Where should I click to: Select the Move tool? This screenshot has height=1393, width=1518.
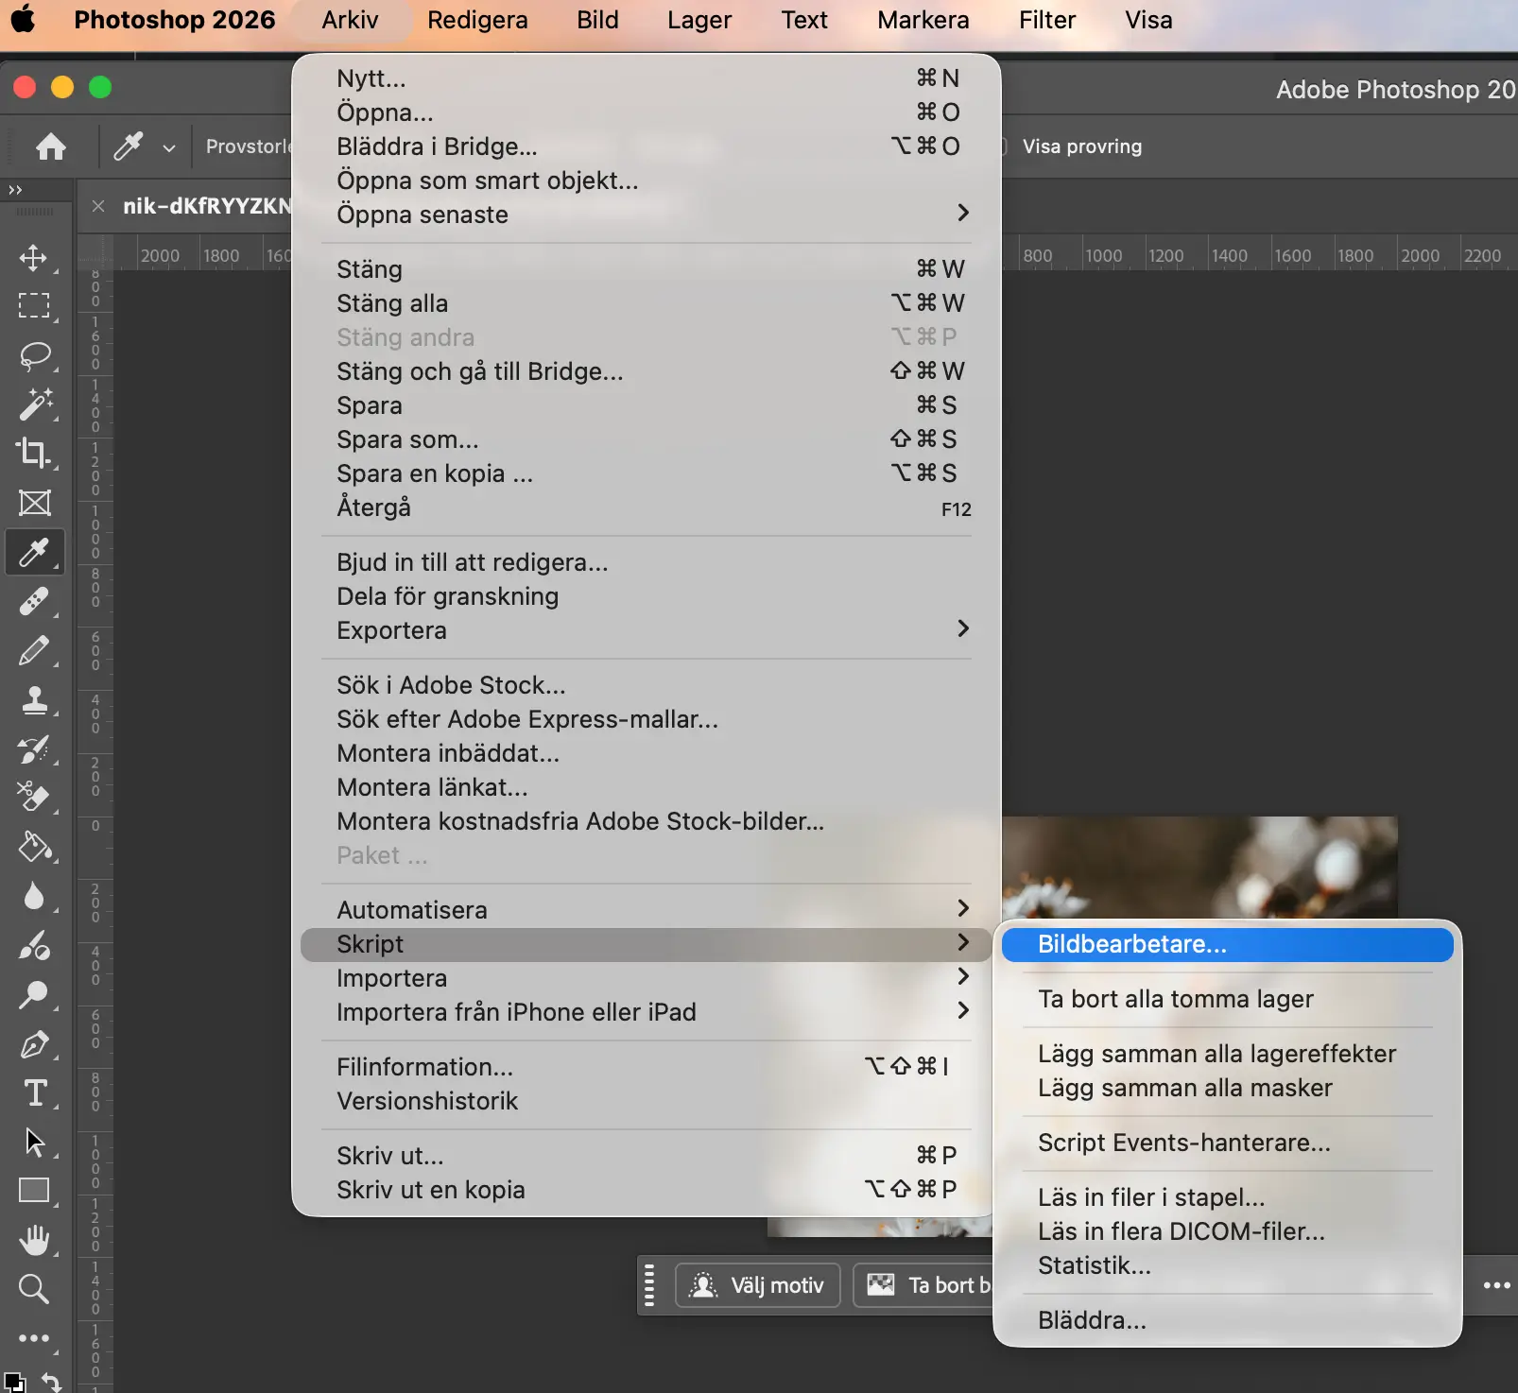tap(34, 258)
